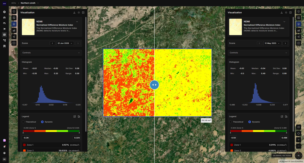The height and width of the screenshot is (163, 304).
Task: Download from the right Visualization panel
Action: (x=281, y=12)
